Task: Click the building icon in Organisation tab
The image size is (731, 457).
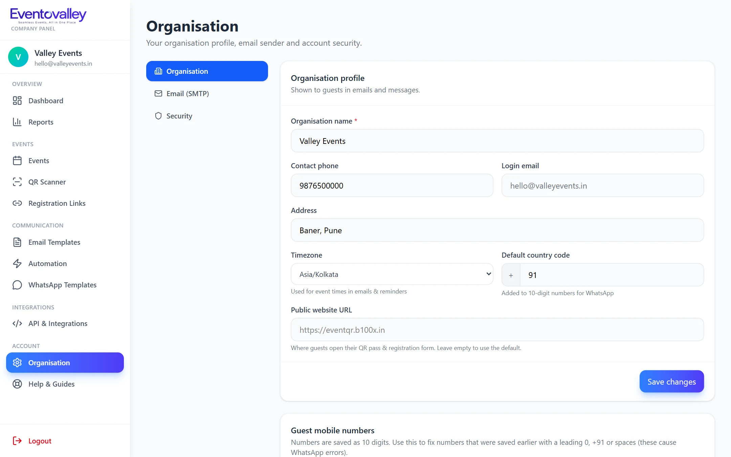Action: click(158, 71)
